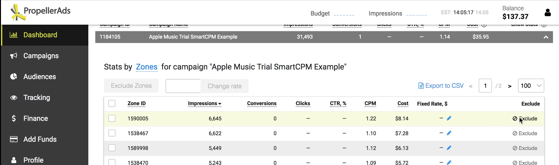The width and height of the screenshot is (559, 165).
Task: Click the Balance $137.37 amount
Action: click(x=515, y=16)
